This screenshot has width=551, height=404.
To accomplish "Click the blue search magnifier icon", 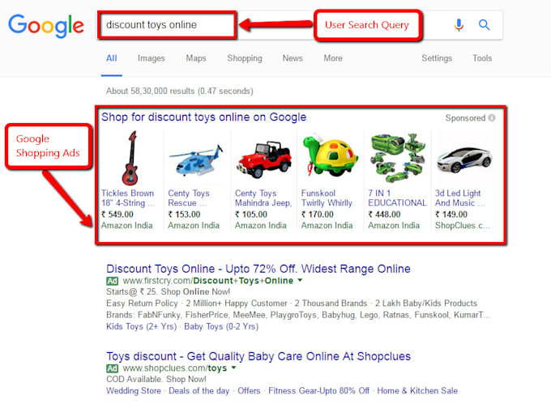I will (485, 25).
